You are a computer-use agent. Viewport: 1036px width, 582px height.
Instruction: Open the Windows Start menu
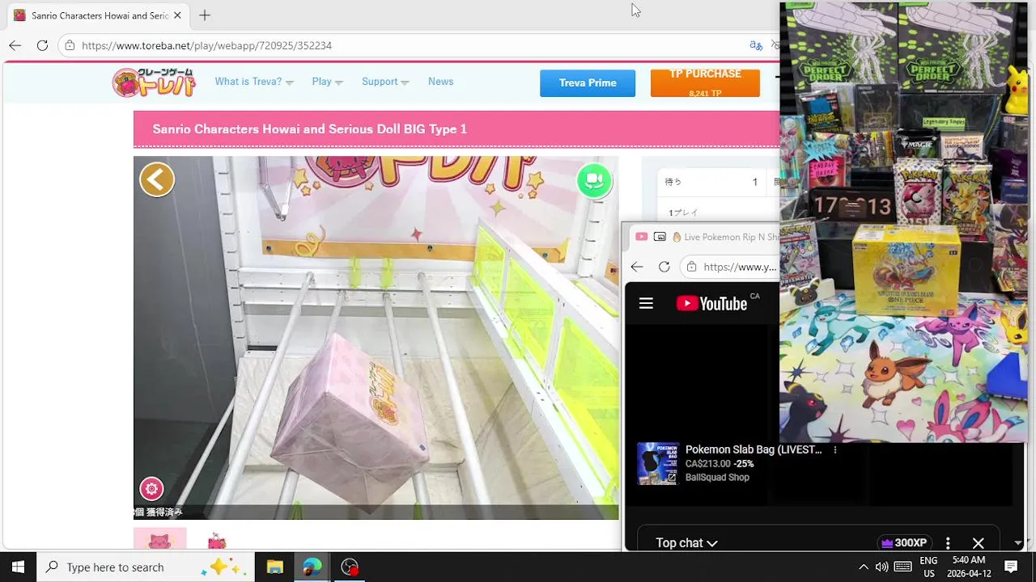pyautogui.click(x=18, y=567)
